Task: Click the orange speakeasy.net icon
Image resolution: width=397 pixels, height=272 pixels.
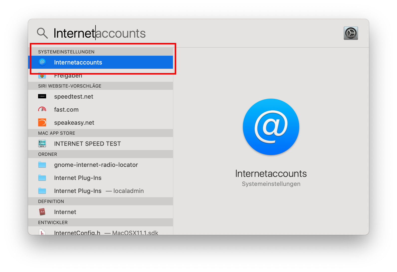Action: coord(42,122)
